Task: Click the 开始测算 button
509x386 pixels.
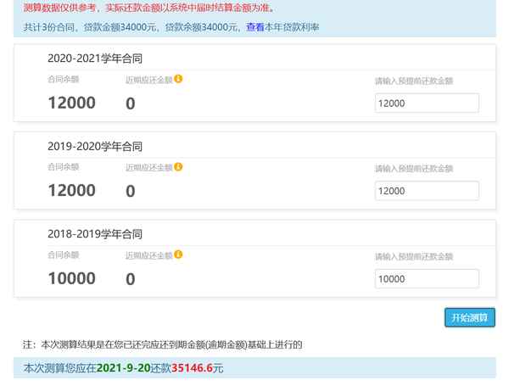Action: [470, 317]
